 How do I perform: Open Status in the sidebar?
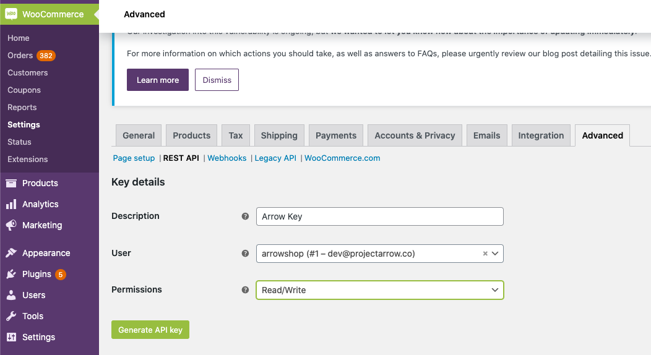click(19, 142)
